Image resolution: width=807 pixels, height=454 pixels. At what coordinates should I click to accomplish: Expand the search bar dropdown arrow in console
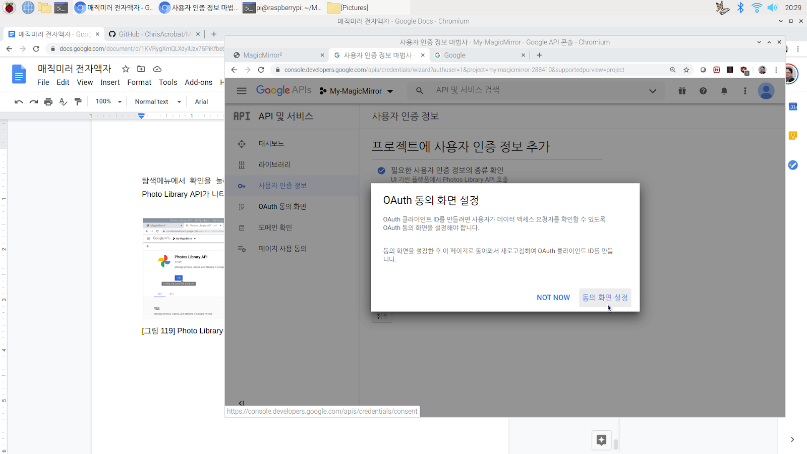(653, 91)
